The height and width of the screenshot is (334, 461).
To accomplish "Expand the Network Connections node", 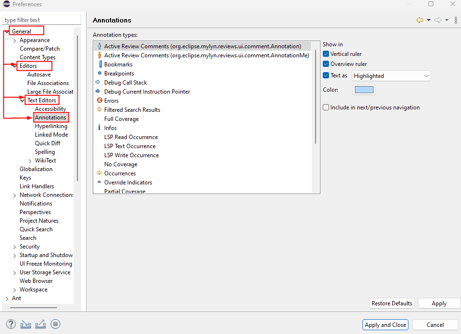I will pos(15,195).
